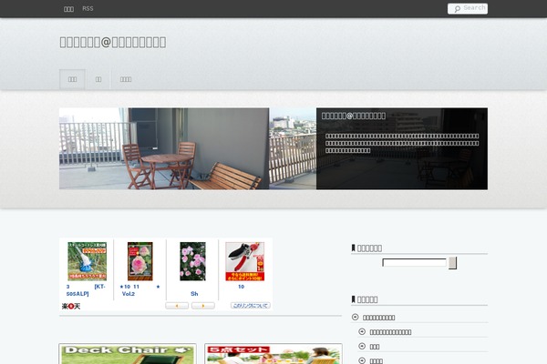
Task: Click the top bar link left of RSS
Action: (x=68, y=9)
